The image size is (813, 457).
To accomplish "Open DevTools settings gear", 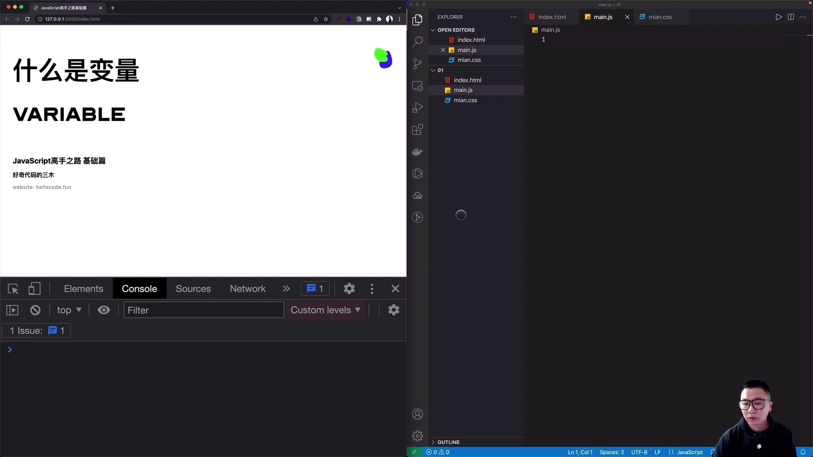I will pos(349,289).
